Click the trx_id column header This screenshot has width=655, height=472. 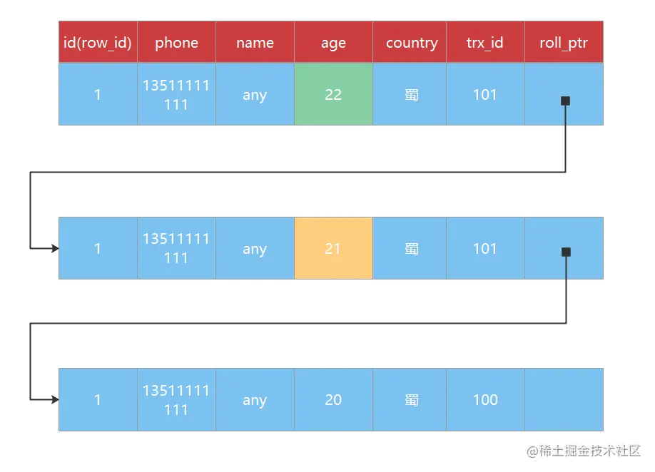[x=485, y=42]
